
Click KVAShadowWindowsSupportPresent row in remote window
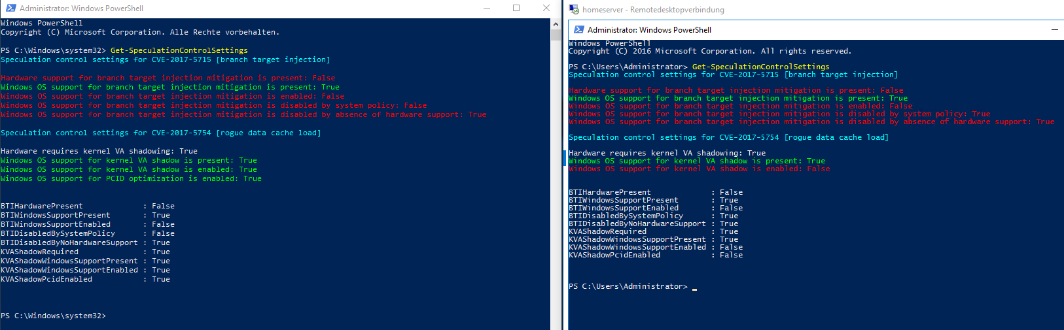point(654,239)
